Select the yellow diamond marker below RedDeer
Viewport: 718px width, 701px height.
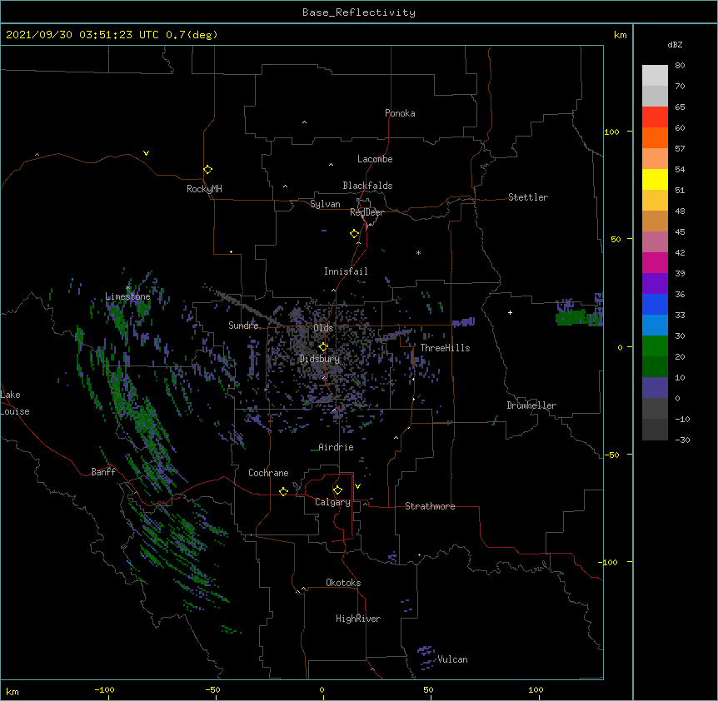[354, 234]
